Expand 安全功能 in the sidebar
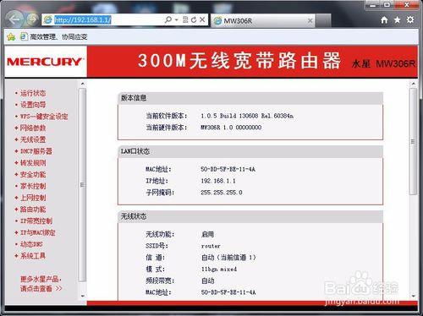Image resolution: width=423 pixels, height=316 pixels. [x=33, y=174]
